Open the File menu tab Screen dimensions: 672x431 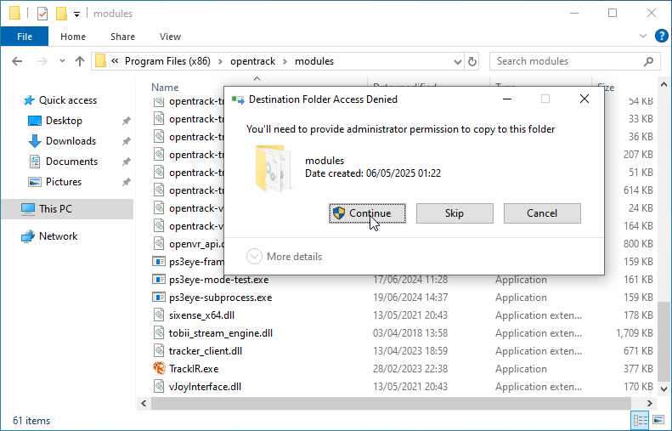pos(25,37)
